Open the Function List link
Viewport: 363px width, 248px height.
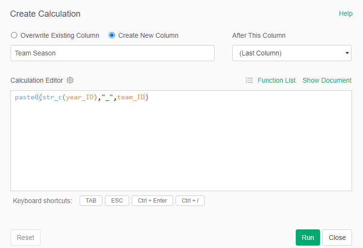point(276,80)
